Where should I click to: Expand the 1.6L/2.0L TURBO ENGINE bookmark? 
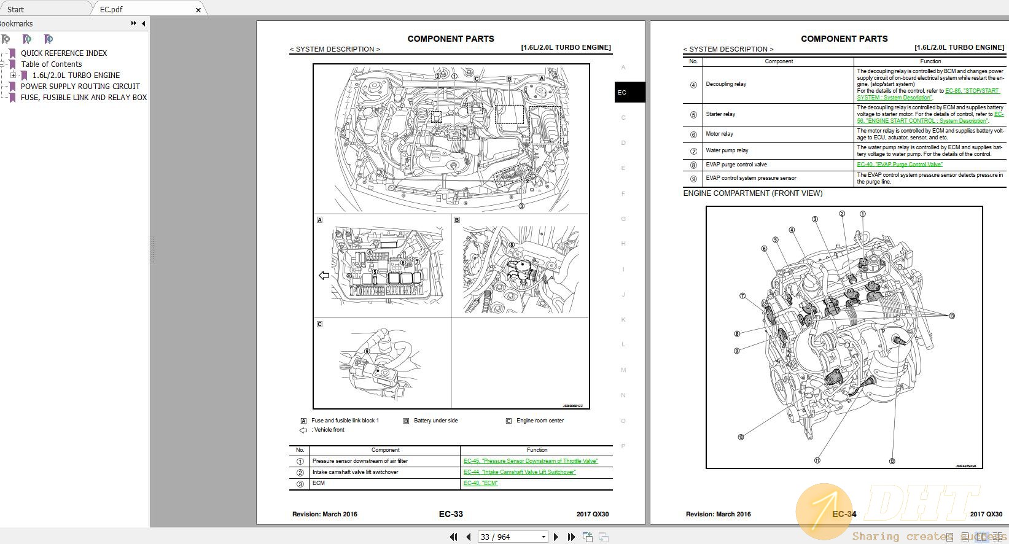13,75
